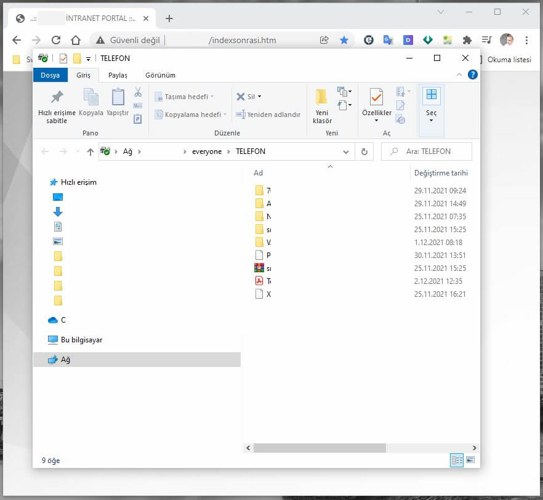The height and width of the screenshot is (500, 543).
Task: Open the Chrome extensions puzzle icon
Action: 467,40
